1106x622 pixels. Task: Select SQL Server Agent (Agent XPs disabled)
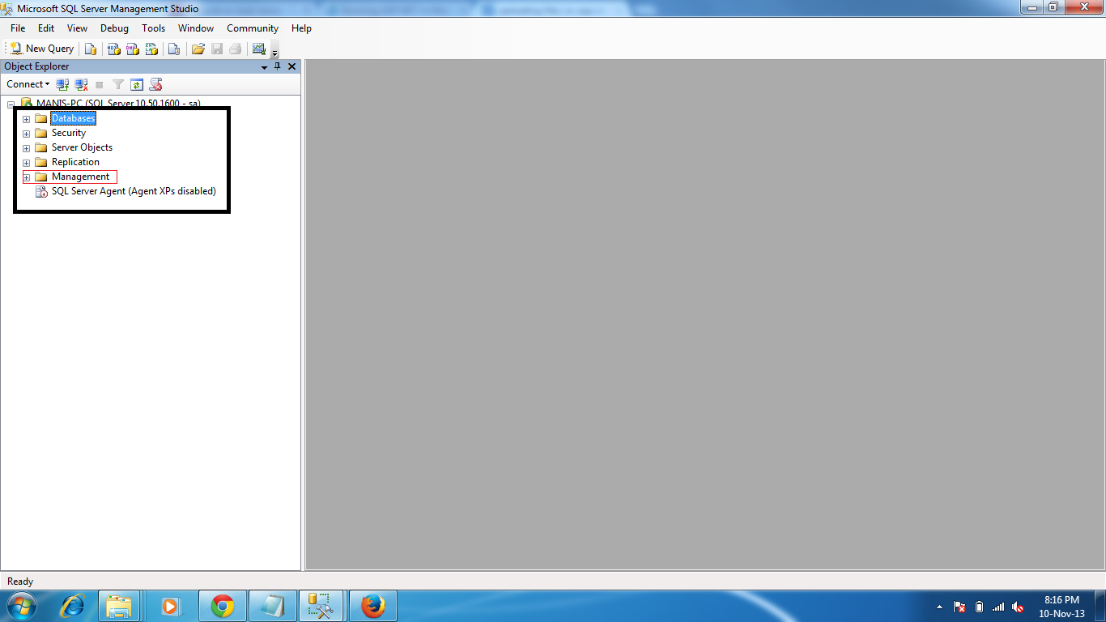[x=134, y=191]
